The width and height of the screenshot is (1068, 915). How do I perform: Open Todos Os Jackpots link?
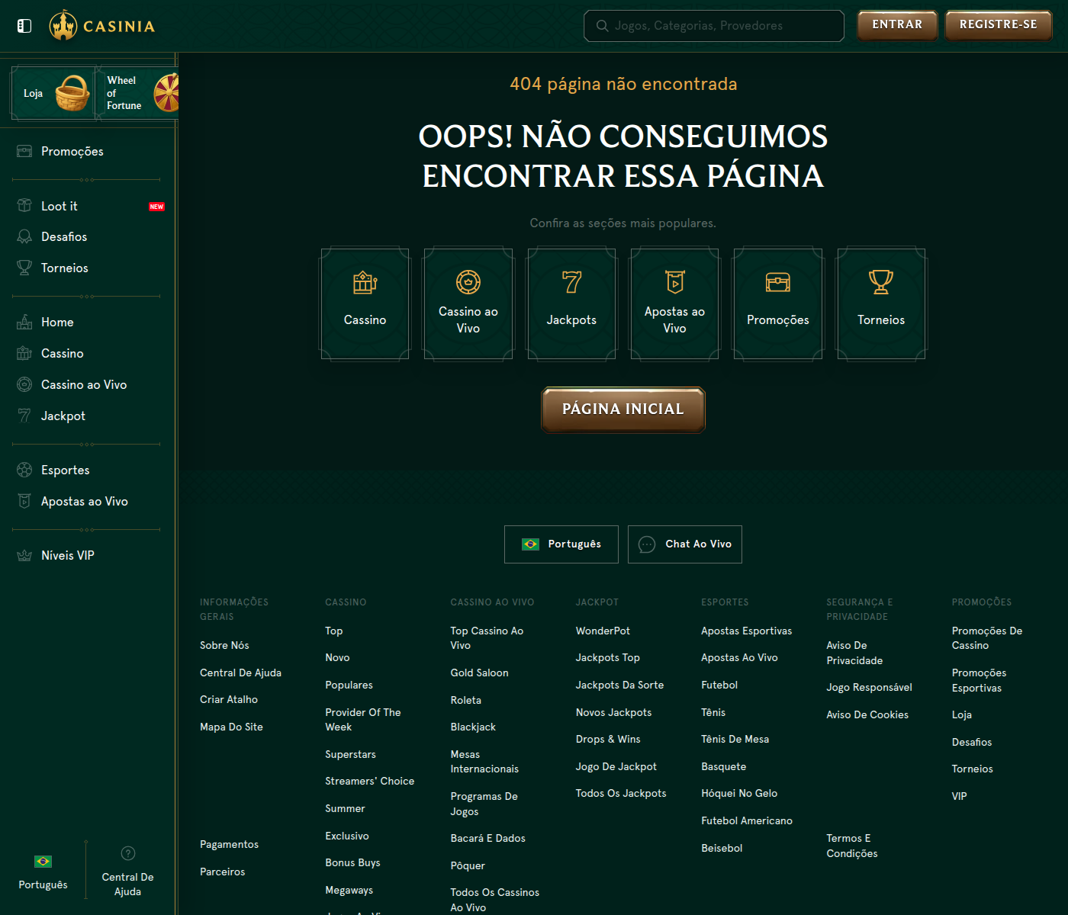(621, 794)
